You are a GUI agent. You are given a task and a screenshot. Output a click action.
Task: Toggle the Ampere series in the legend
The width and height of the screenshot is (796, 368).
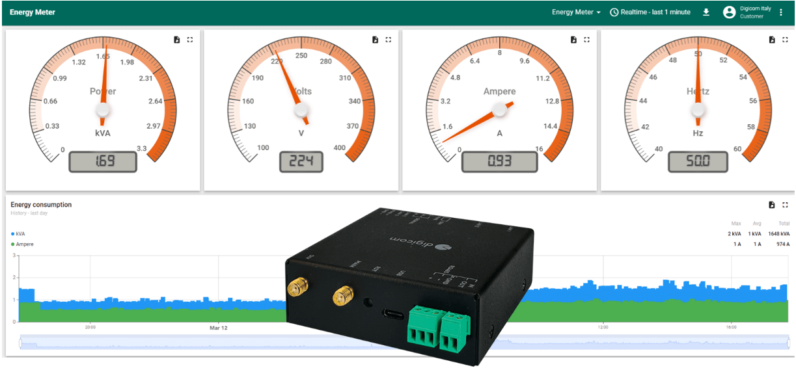(25, 244)
